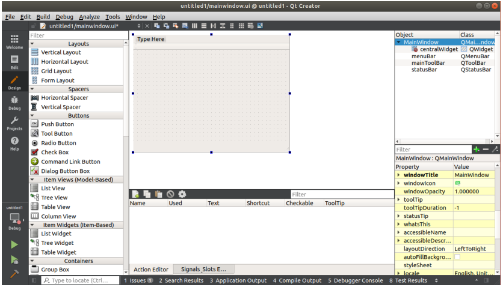Viewport: 503px width, 287px height.
Task: Collapse Item Widgets (Item-Based) group
Action: point(32,225)
